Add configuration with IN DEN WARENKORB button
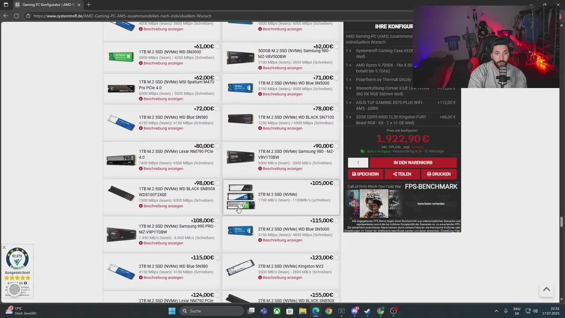The image size is (565, 318). coord(413,163)
